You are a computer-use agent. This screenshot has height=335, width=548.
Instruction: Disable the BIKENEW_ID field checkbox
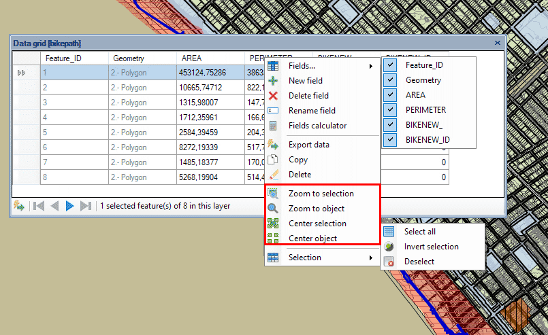pyautogui.click(x=391, y=140)
